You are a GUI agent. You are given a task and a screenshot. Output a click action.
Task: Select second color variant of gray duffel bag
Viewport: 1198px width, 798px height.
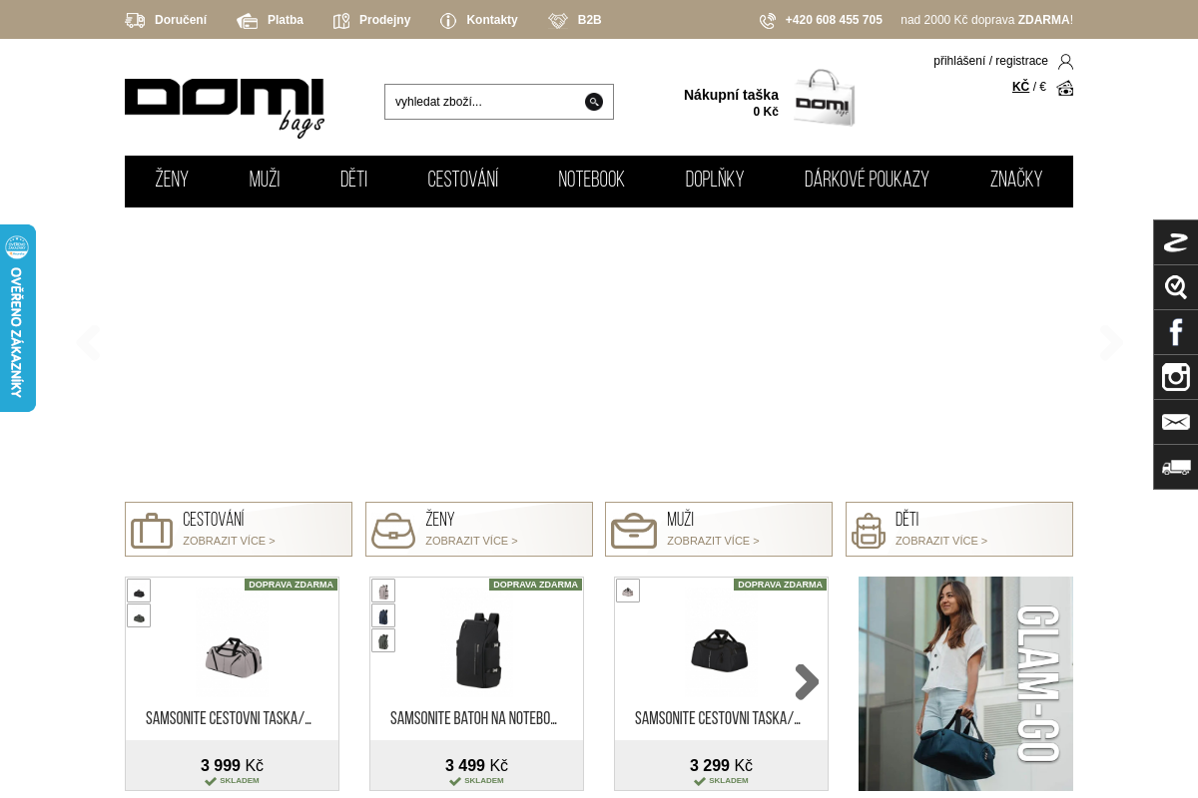coord(139,616)
